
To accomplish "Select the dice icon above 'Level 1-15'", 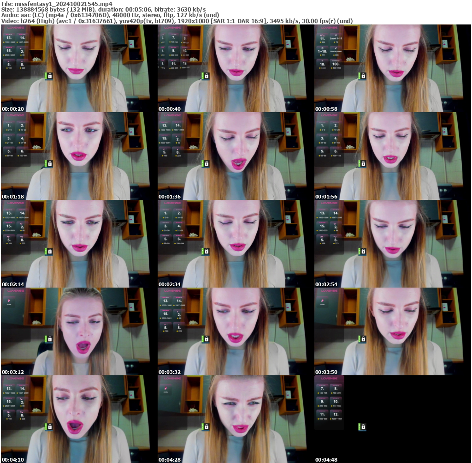I will (x=336, y=35).
